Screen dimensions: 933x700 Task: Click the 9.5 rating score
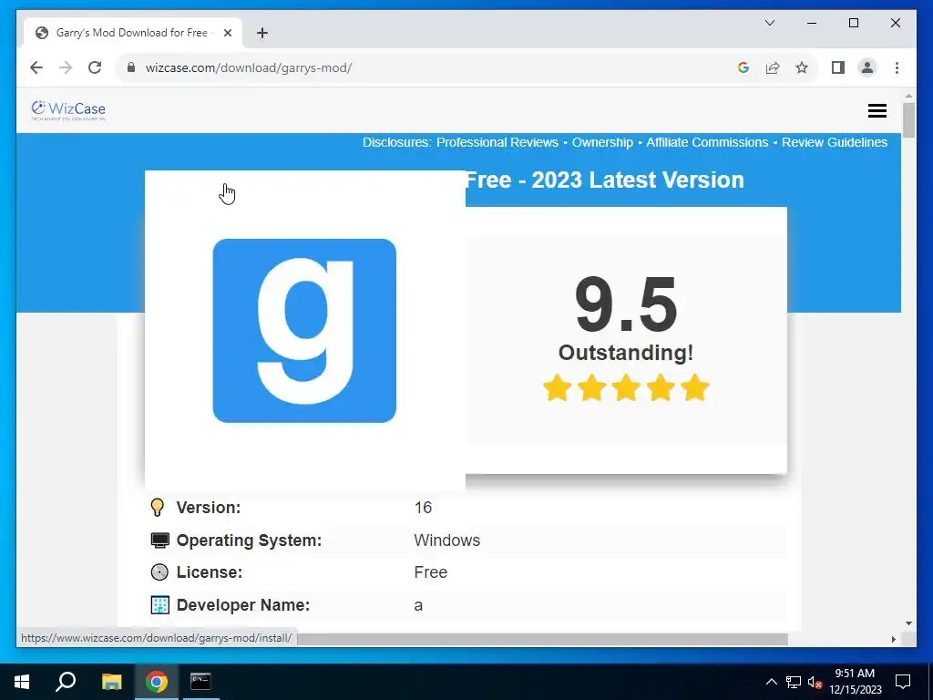point(626,304)
